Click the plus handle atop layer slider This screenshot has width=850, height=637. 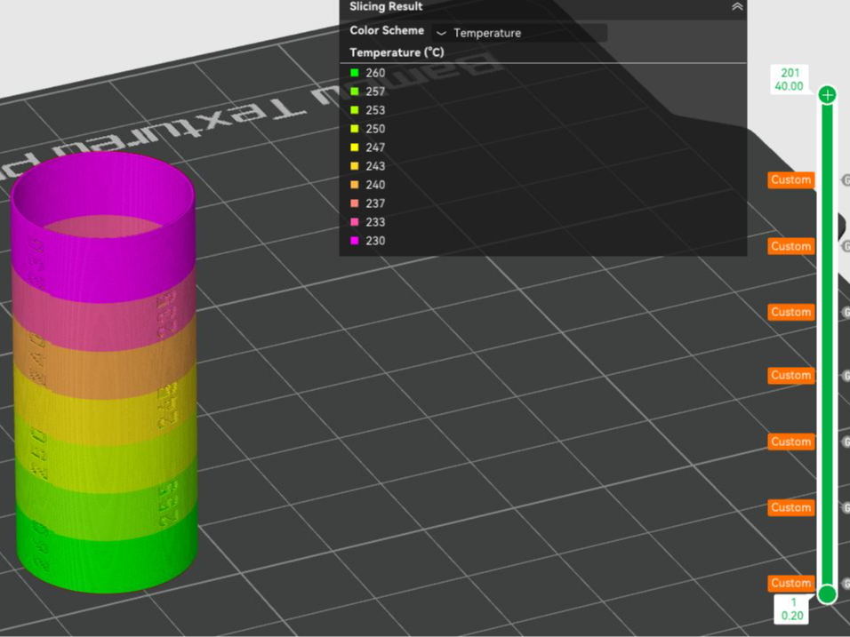coord(827,95)
